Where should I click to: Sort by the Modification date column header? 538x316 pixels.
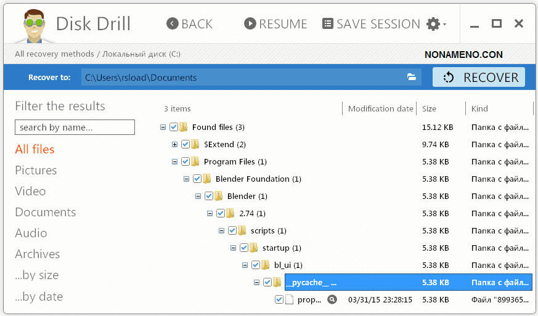[x=380, y=109]
